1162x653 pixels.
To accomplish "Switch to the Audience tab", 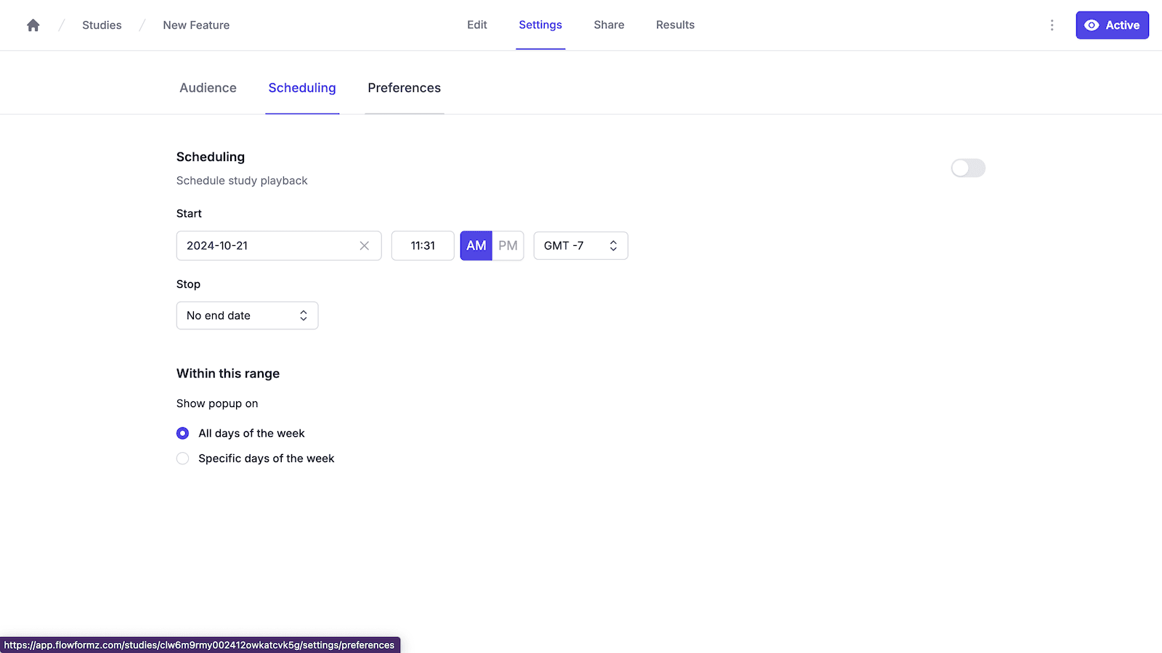I will pos(208,88).
